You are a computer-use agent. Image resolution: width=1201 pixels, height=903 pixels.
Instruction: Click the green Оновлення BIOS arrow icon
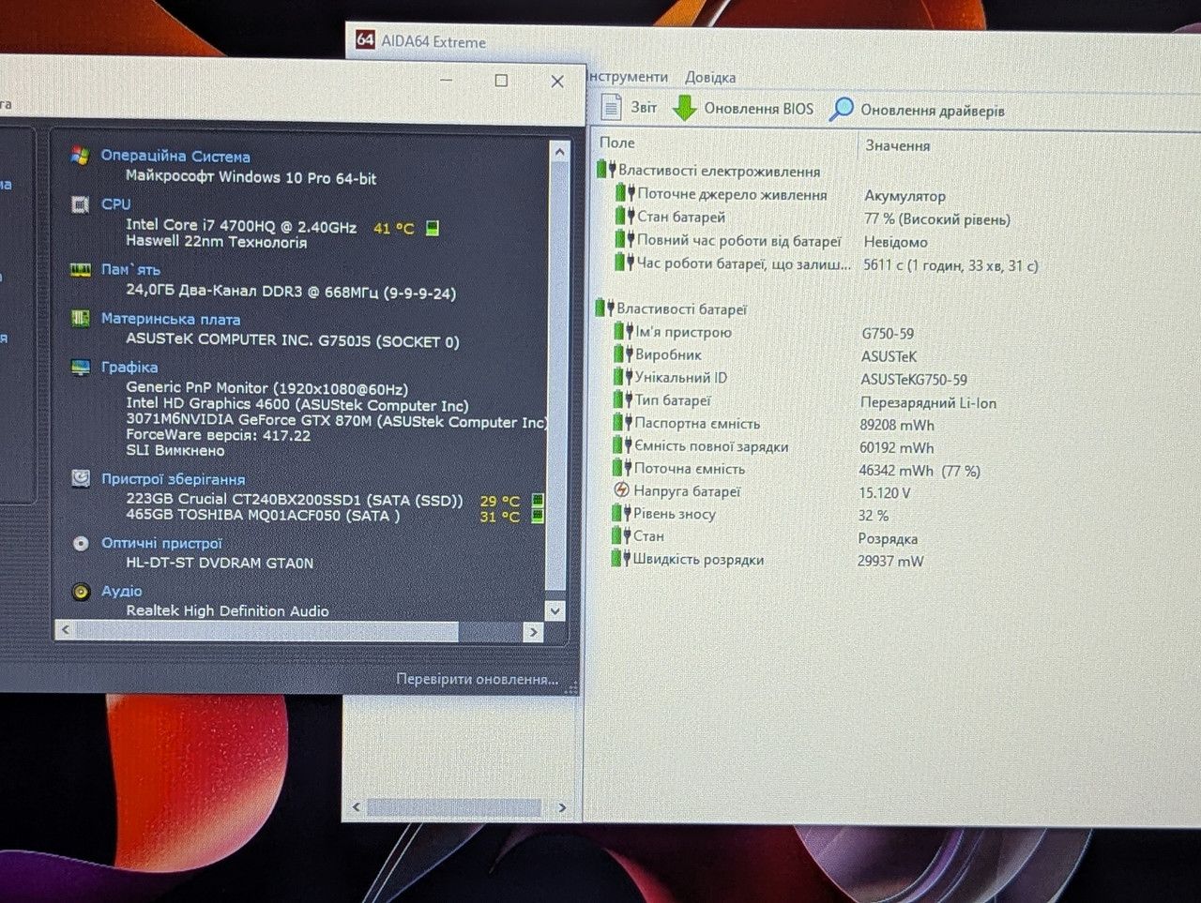coord(685,108)
